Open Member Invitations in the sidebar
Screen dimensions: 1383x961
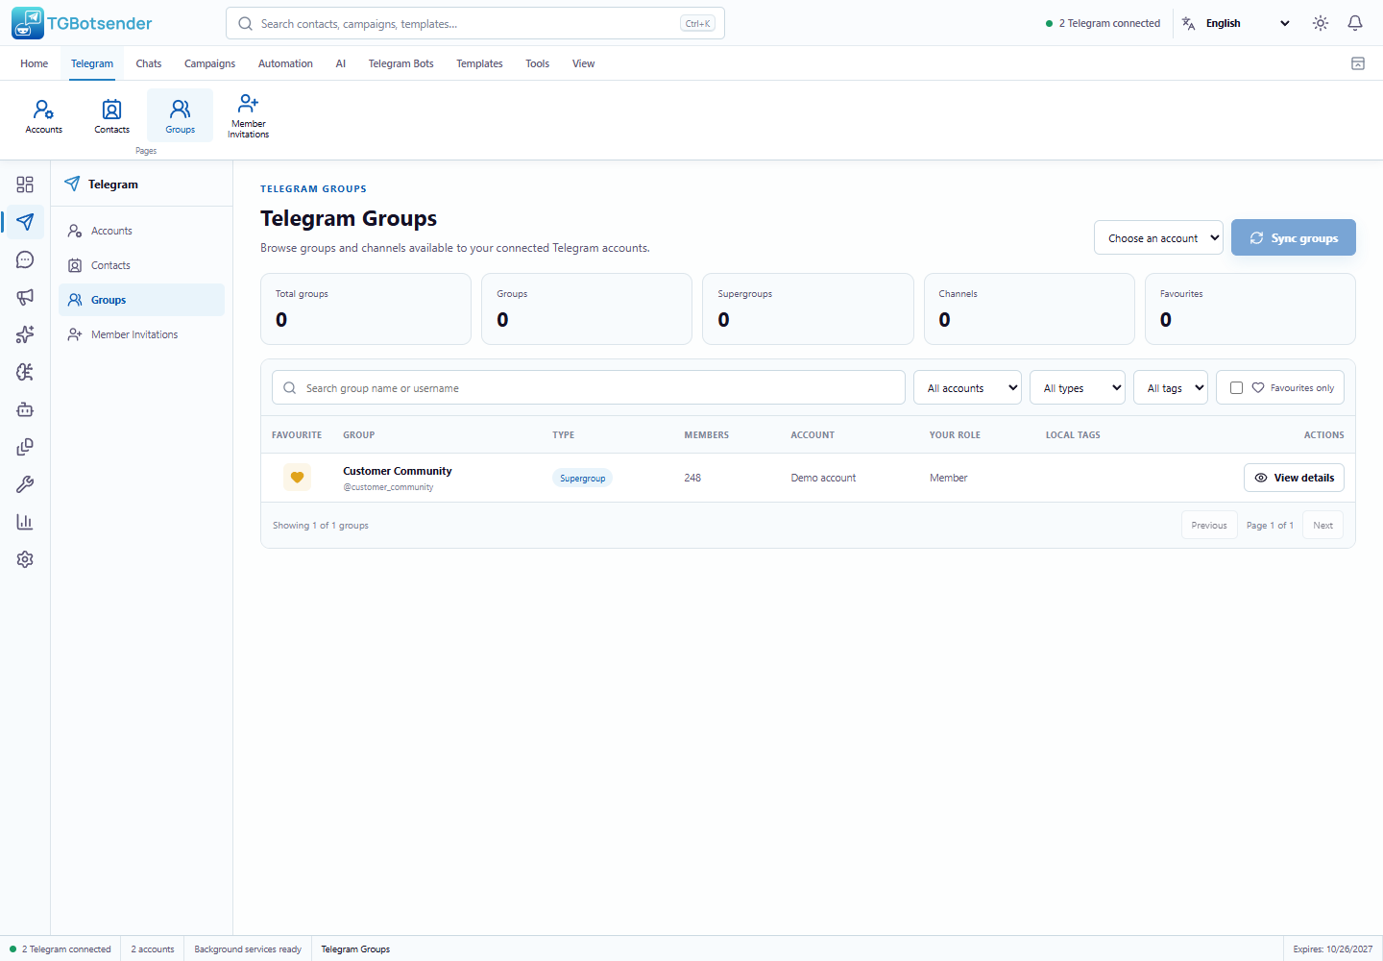tap(142, 334)
